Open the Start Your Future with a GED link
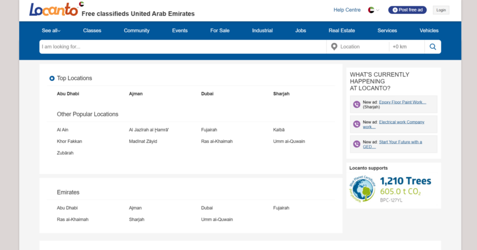The height and width of the screenshot is (250, 477). pos(400,142)
